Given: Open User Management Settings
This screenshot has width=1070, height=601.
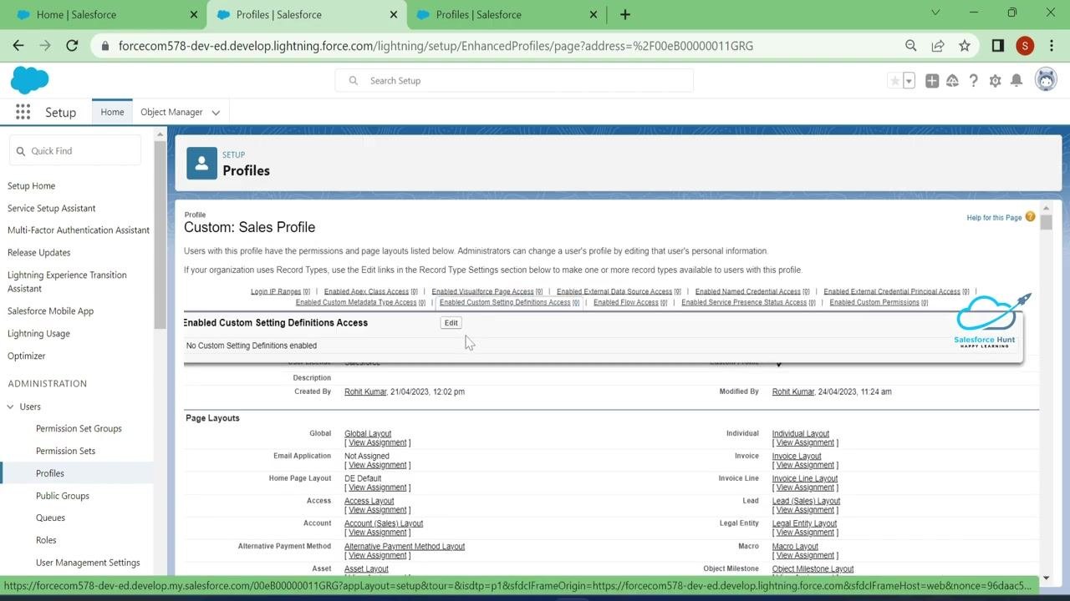Looking at the screenshot, I should tap(88, 563).
